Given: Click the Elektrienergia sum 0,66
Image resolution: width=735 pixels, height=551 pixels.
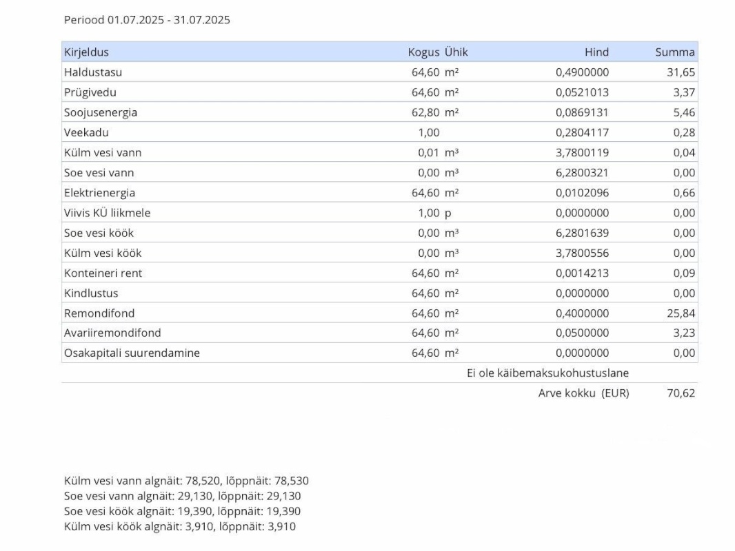Looking at the screenshot, I should point(684,193).
